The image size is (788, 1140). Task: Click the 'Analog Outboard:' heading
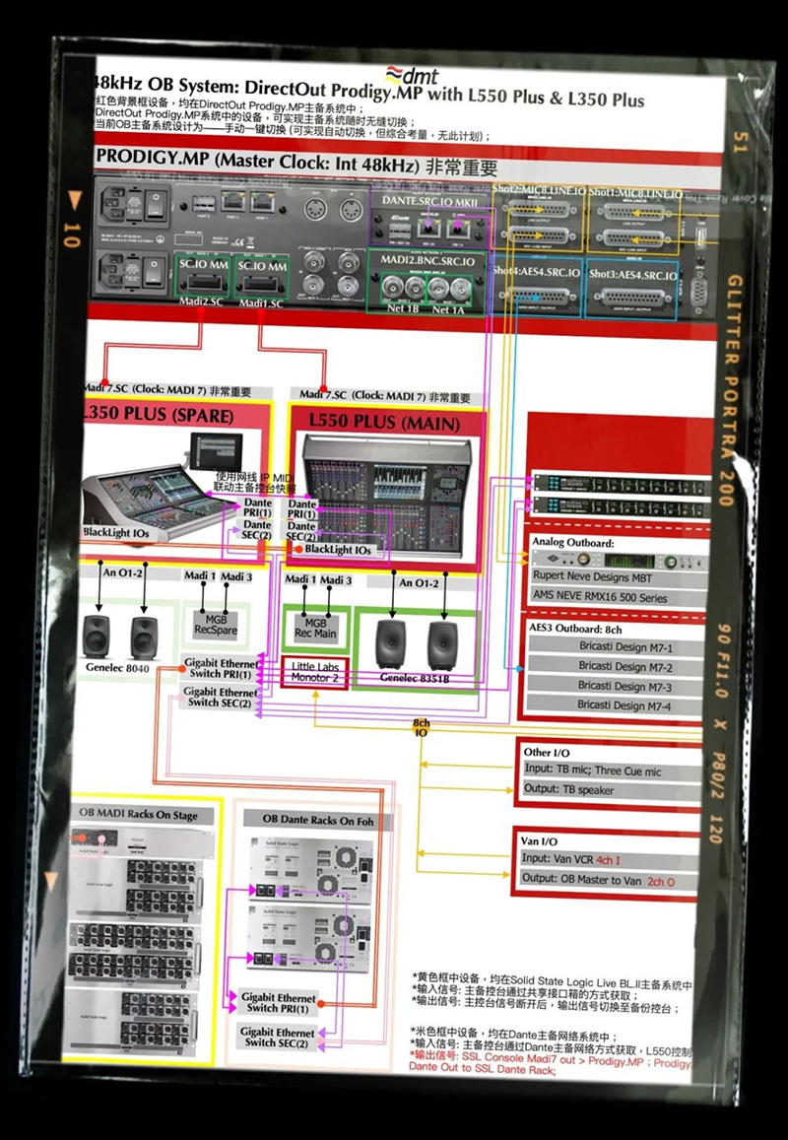pyautogui.click(x=573, y=542)
